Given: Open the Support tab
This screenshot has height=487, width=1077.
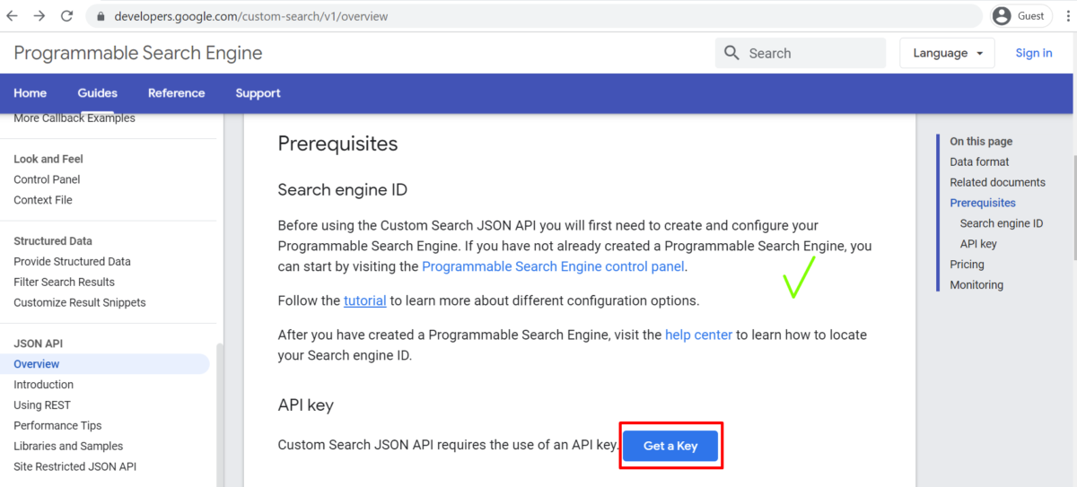Looking at the screenshot, I should point(258,93).
